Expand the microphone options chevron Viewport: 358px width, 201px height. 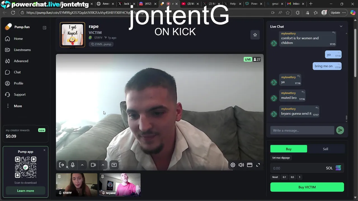click(x=82, y=165)
